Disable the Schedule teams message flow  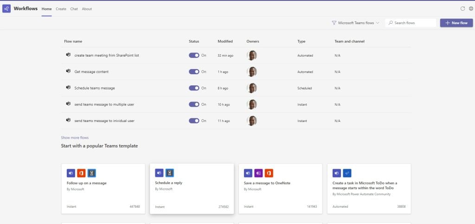pos(194,88)
